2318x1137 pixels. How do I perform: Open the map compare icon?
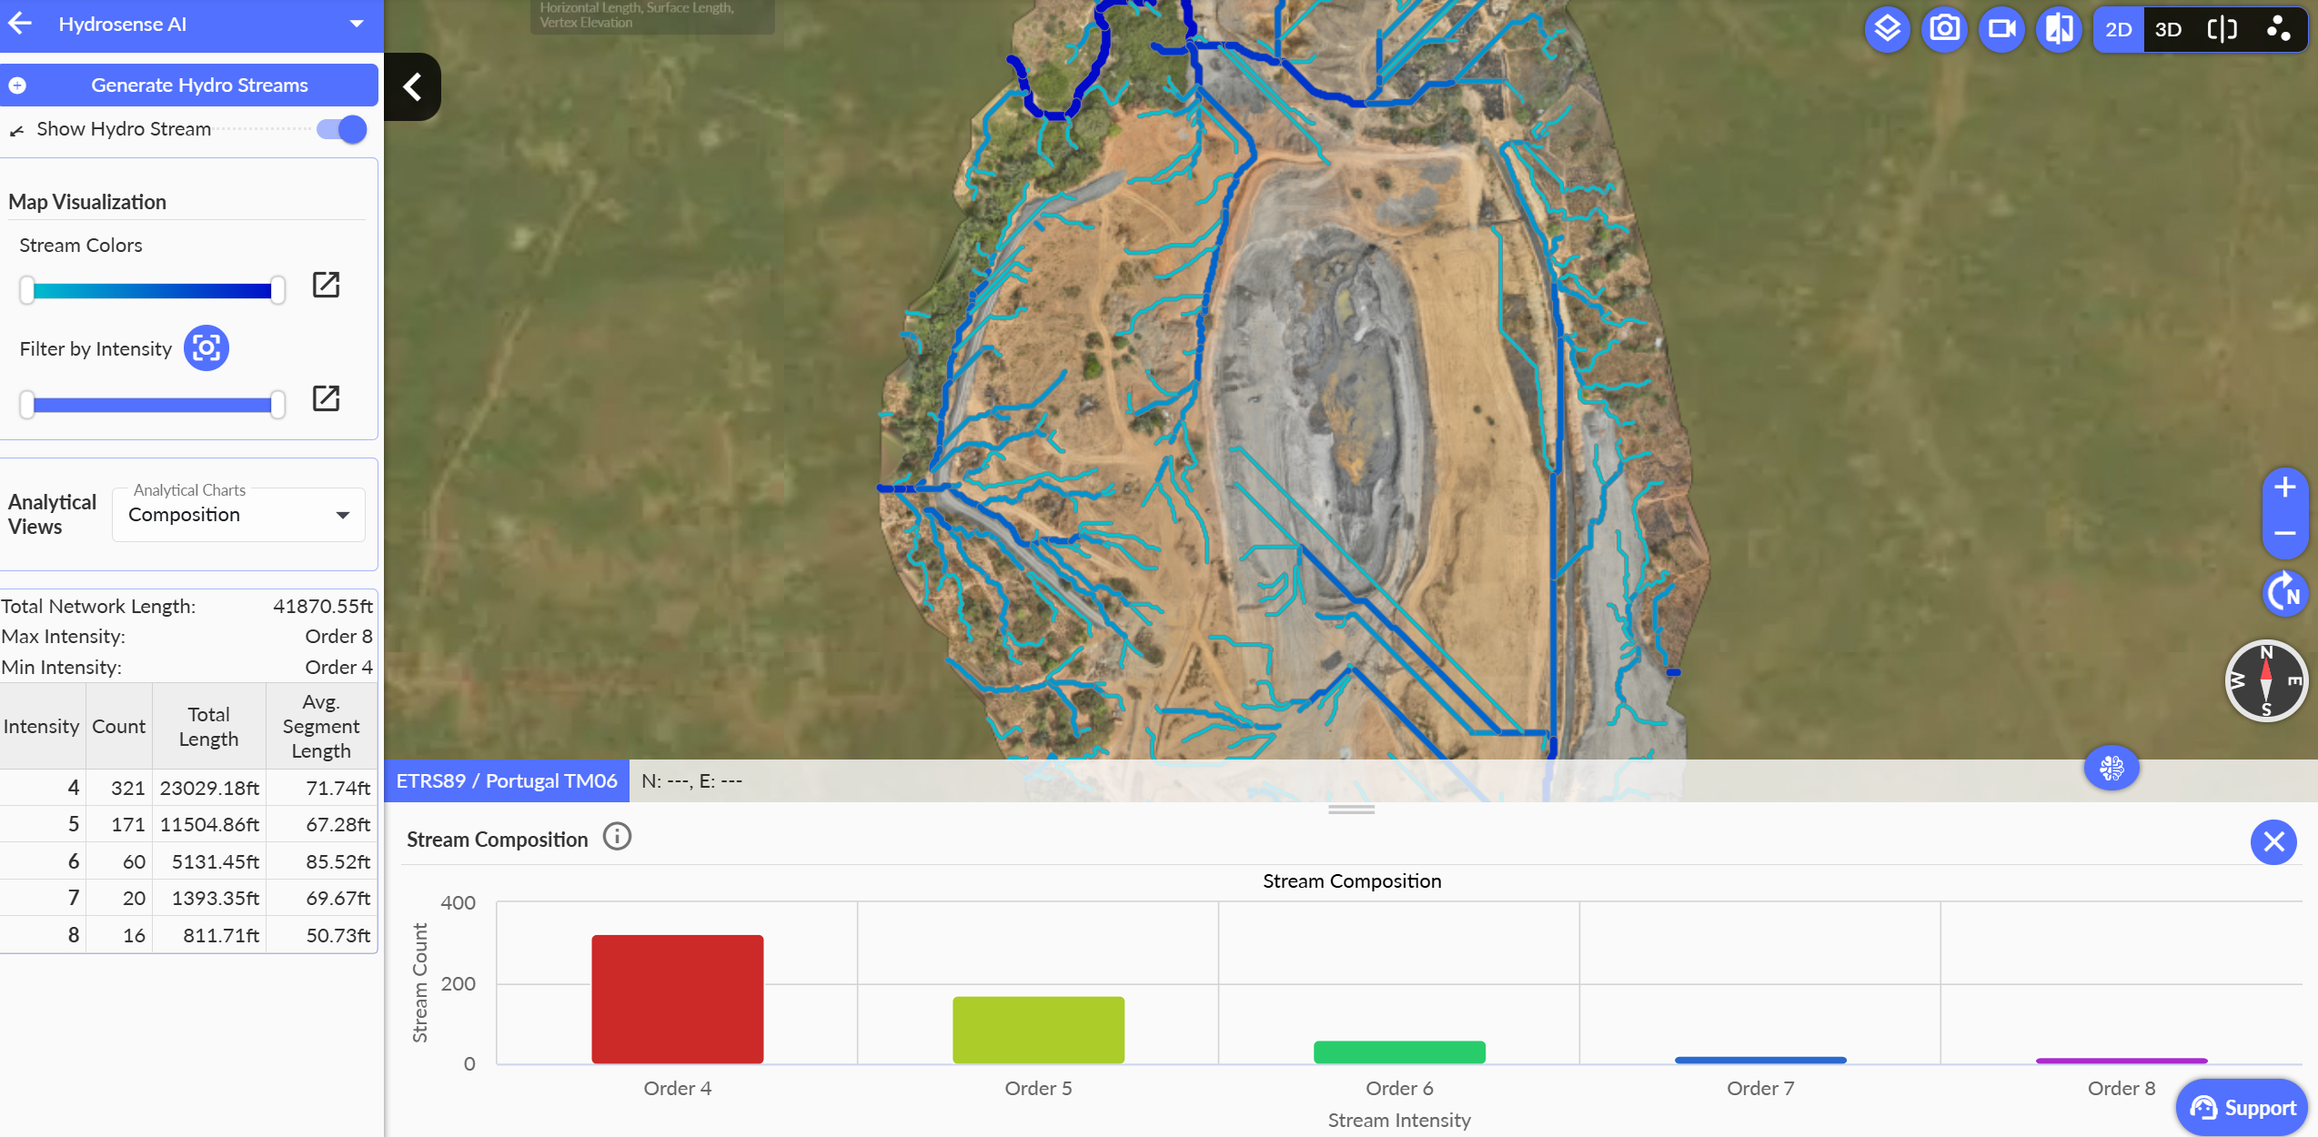2059,29
